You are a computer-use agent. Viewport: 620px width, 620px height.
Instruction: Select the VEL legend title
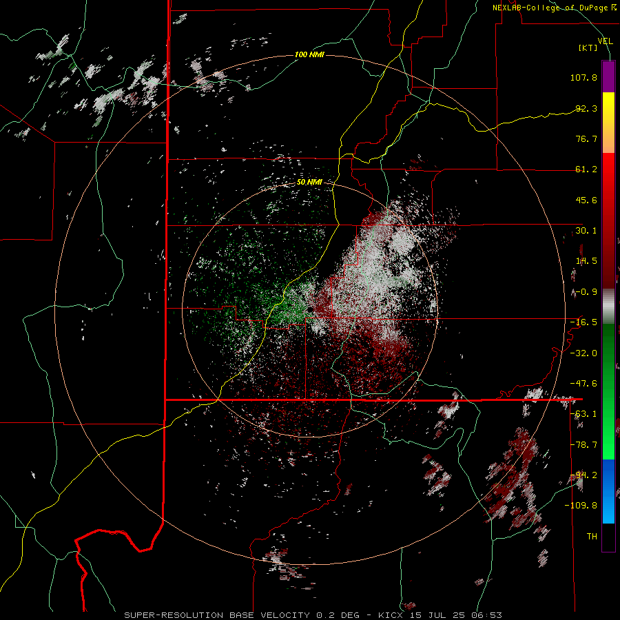pyautogui.click(x=605, y=41)
